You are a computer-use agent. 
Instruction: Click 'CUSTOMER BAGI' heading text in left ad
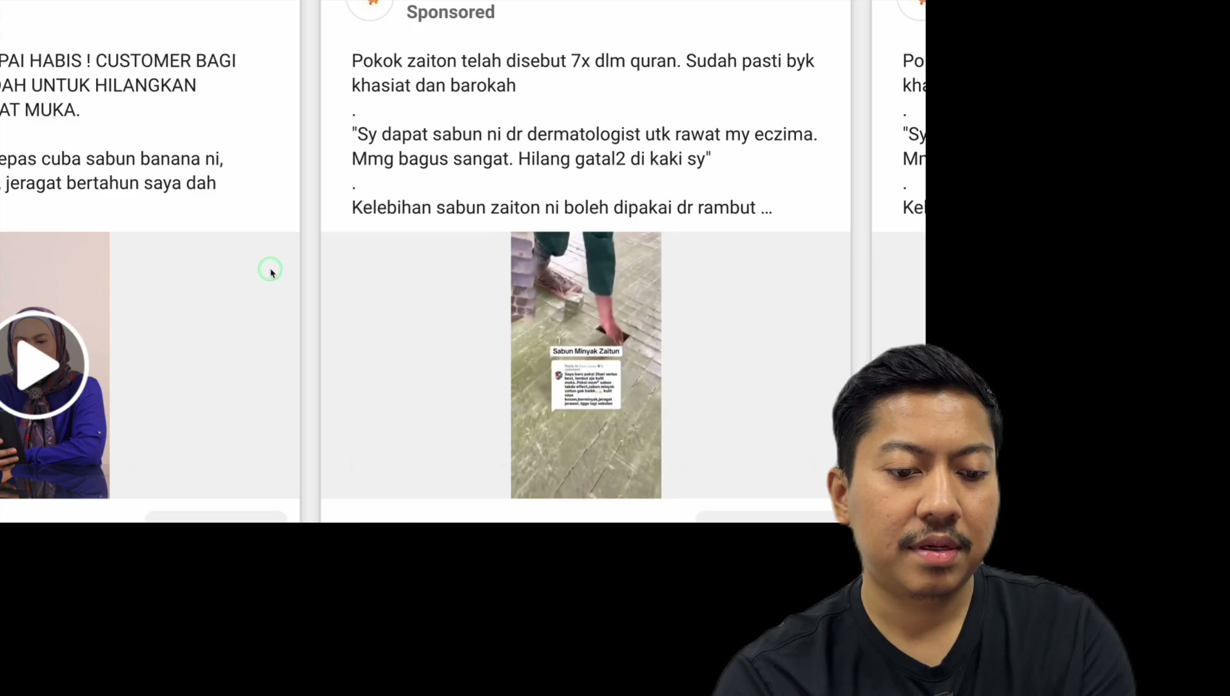coord(166,61)
